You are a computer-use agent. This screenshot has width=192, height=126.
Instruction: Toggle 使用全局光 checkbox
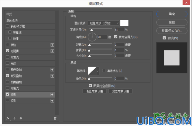pos(116,37)
